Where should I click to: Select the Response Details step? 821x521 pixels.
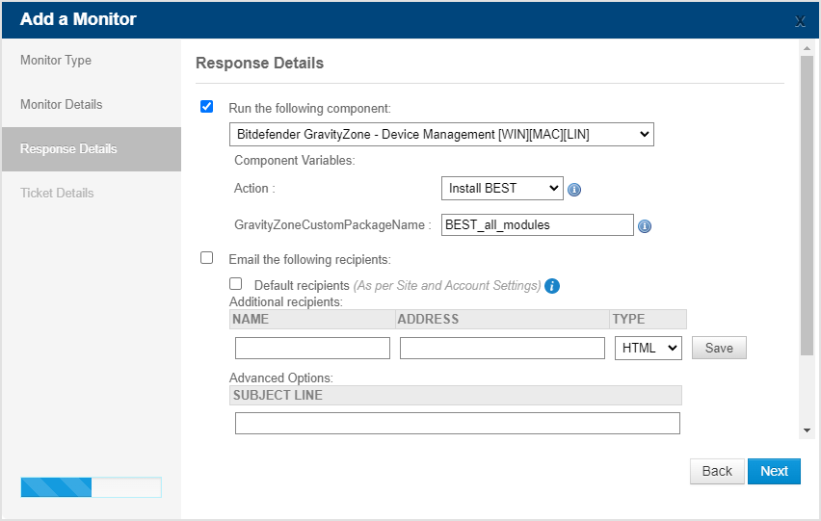(x=92, y=149)
